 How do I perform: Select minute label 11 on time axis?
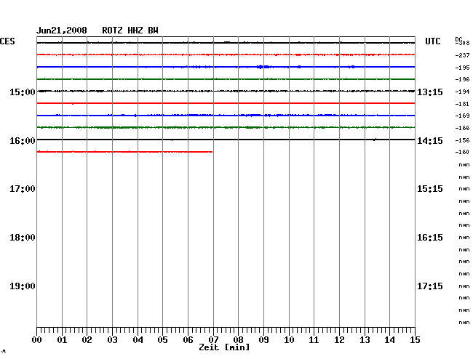[x=314, y=340]
